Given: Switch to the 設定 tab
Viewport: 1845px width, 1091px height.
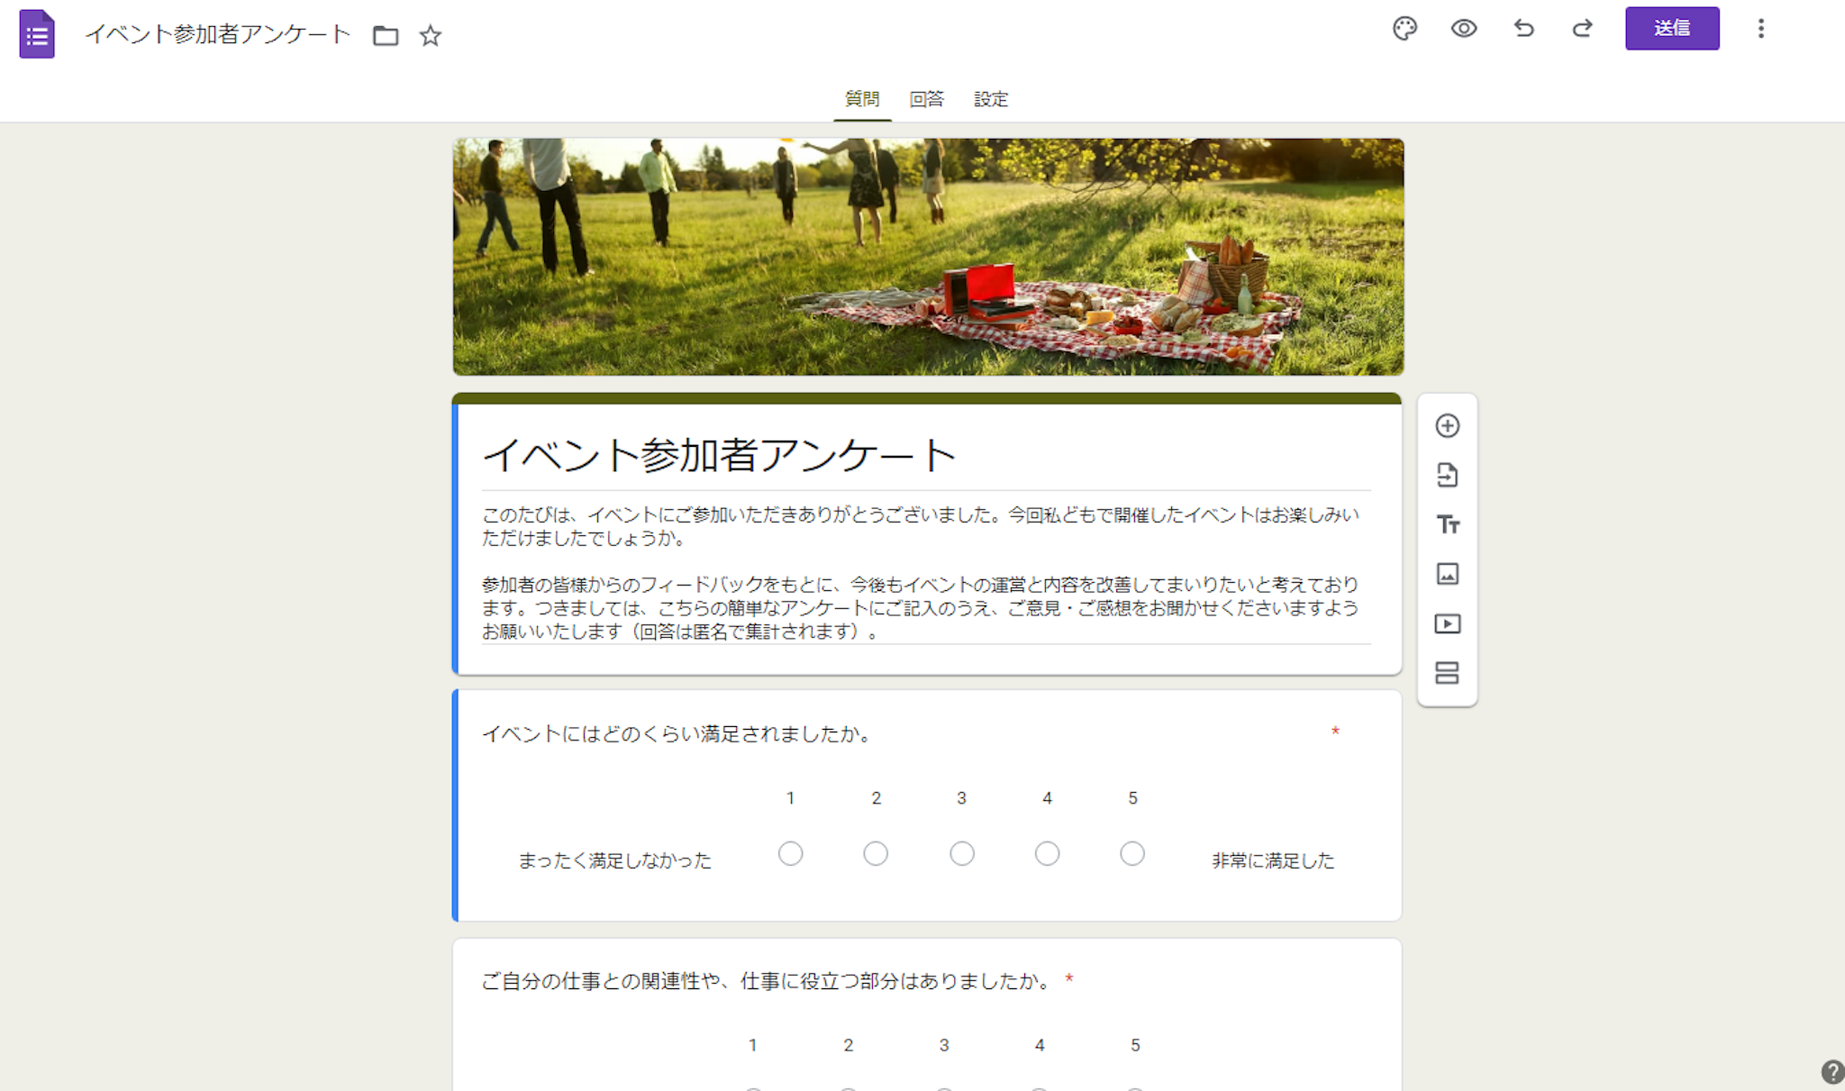Looking at the screenshot, I should (991, 99).
